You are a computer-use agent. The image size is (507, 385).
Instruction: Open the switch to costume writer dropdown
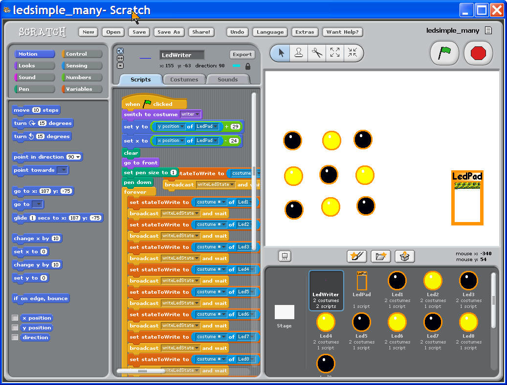[190, 114]
